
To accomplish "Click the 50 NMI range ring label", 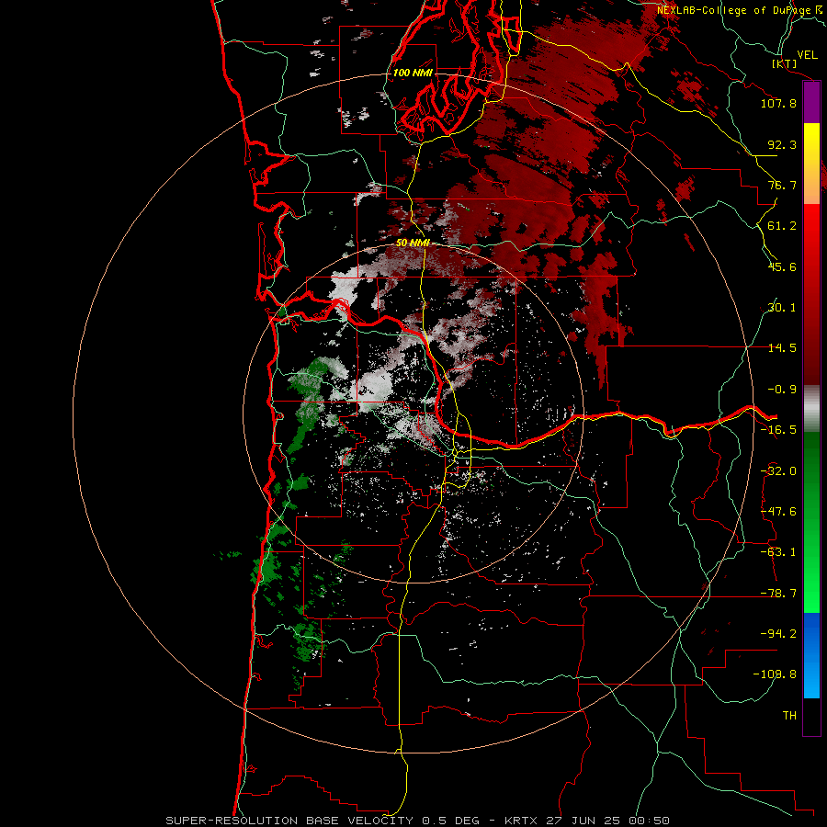I will tap(413, 243).
